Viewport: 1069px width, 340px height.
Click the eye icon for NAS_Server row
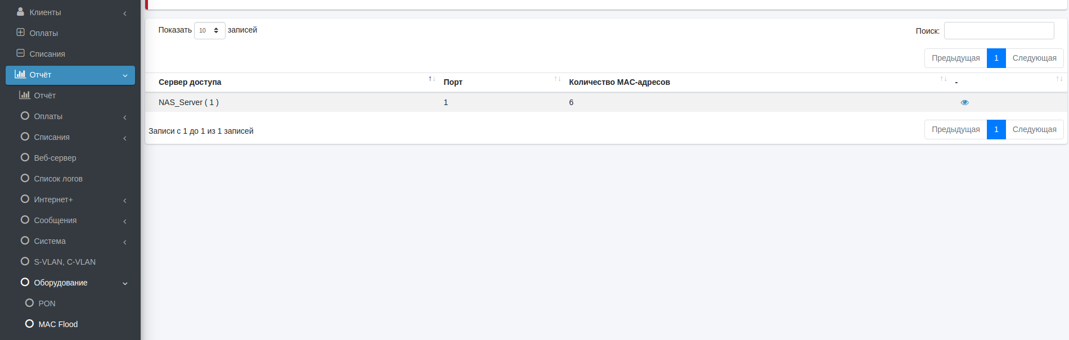(x=964, y=102)
